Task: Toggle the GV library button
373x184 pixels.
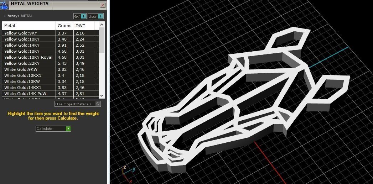Action: click(x=80, y=16)
